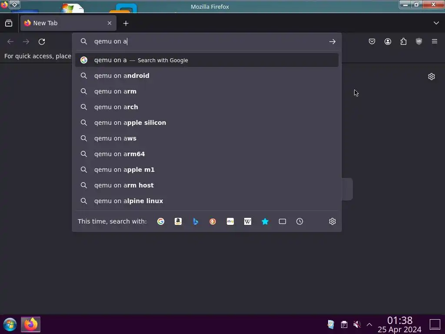Open clipboard tray icon

344,324
